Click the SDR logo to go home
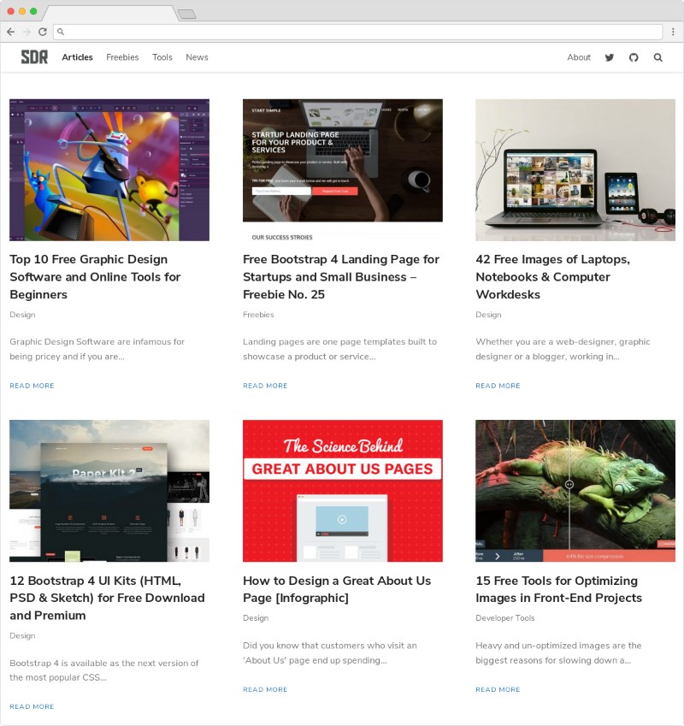 point(33,56)
